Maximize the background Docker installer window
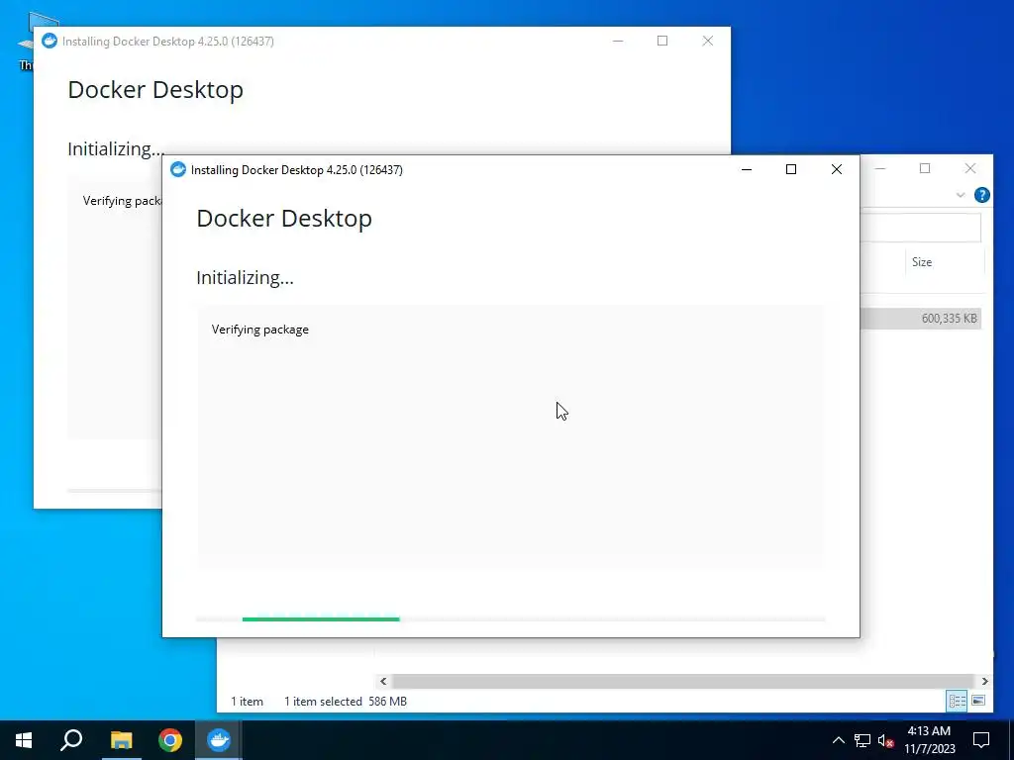Viewport: 1014px width, 760px height. tap(662, 41)
